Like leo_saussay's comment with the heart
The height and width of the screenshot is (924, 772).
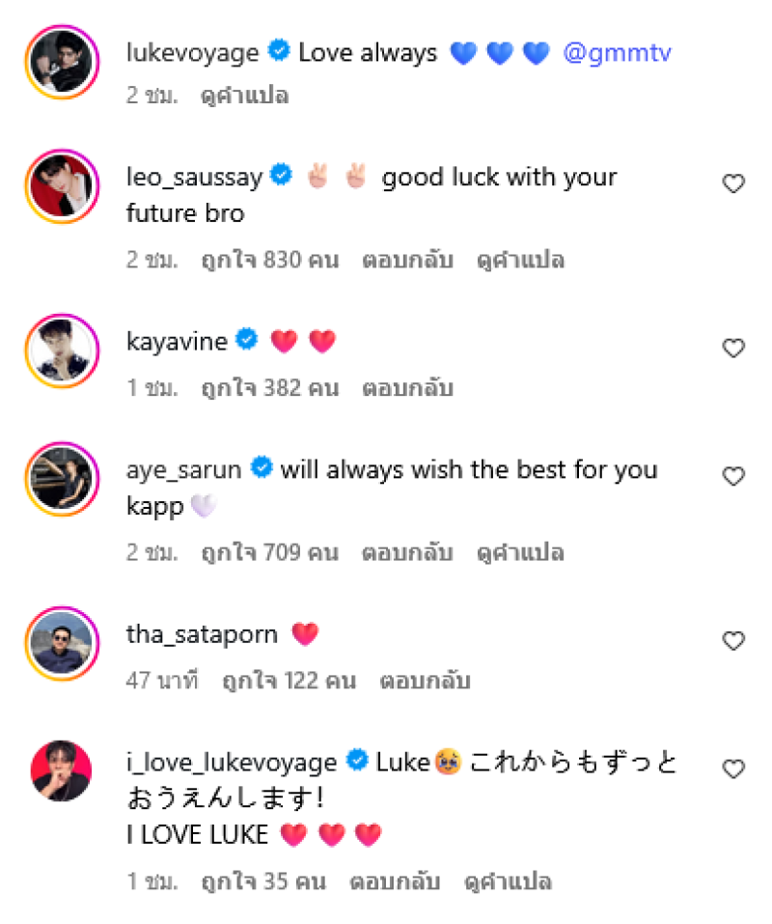734,183
